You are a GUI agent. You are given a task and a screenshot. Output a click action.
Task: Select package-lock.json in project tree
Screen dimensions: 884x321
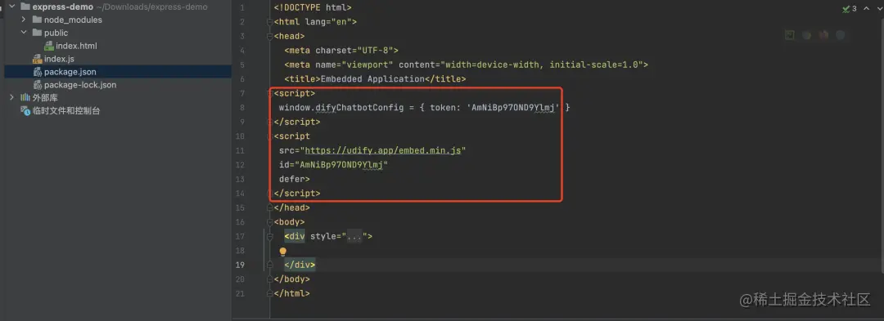pyautogui.click(x=80, y=85)
